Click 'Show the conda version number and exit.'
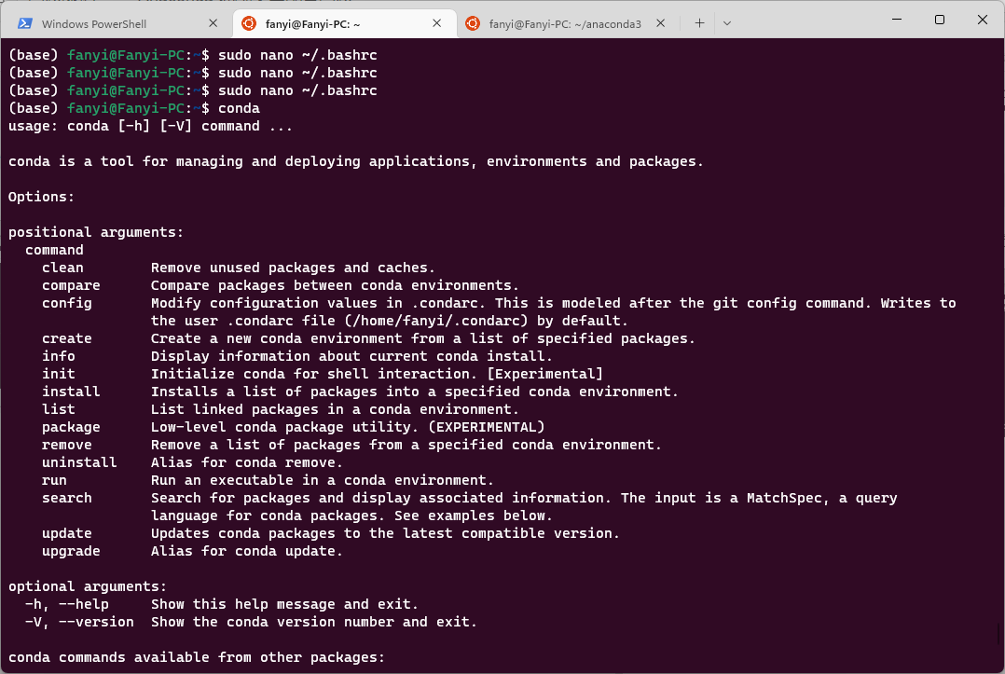This screenshot has width=1005, height=674. [x=314, y=622]
